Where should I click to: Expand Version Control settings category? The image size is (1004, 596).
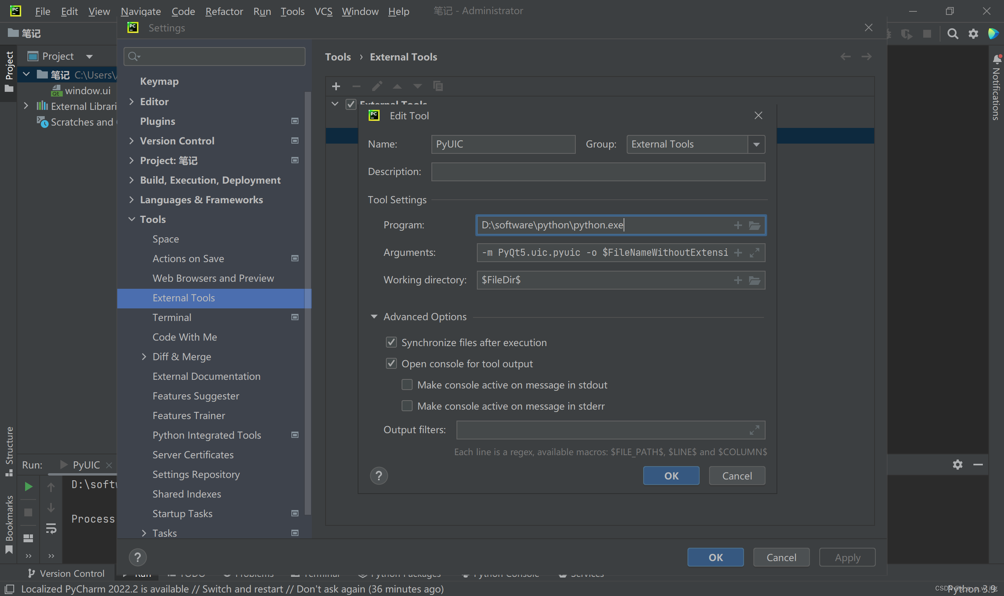tap(132, 140)
